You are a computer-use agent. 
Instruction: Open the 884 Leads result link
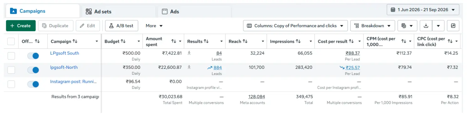pyautogui.click(x=218, y=67)
